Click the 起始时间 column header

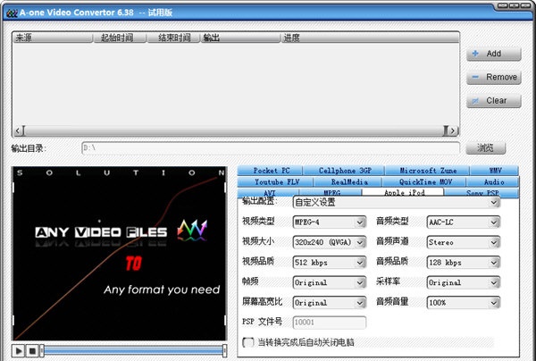[x=120, y=38]
